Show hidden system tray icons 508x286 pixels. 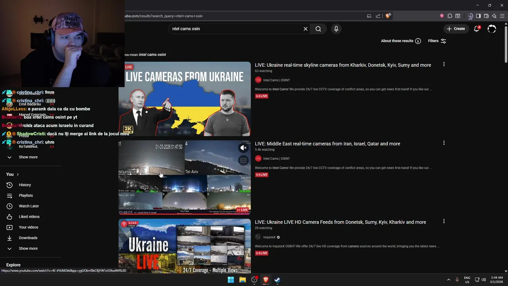tap(448, 280)
